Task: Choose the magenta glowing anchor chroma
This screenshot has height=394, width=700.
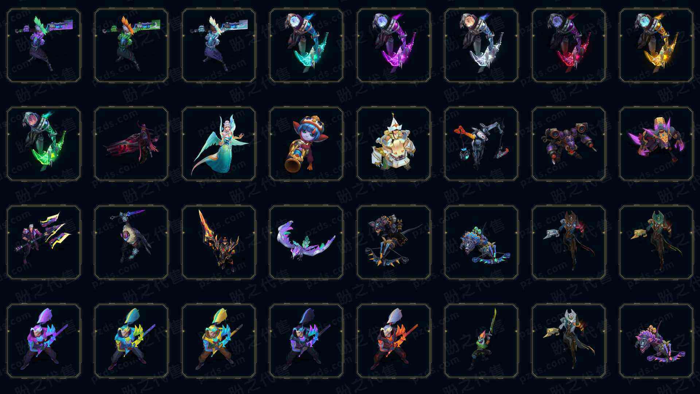Action: point(394,45)
